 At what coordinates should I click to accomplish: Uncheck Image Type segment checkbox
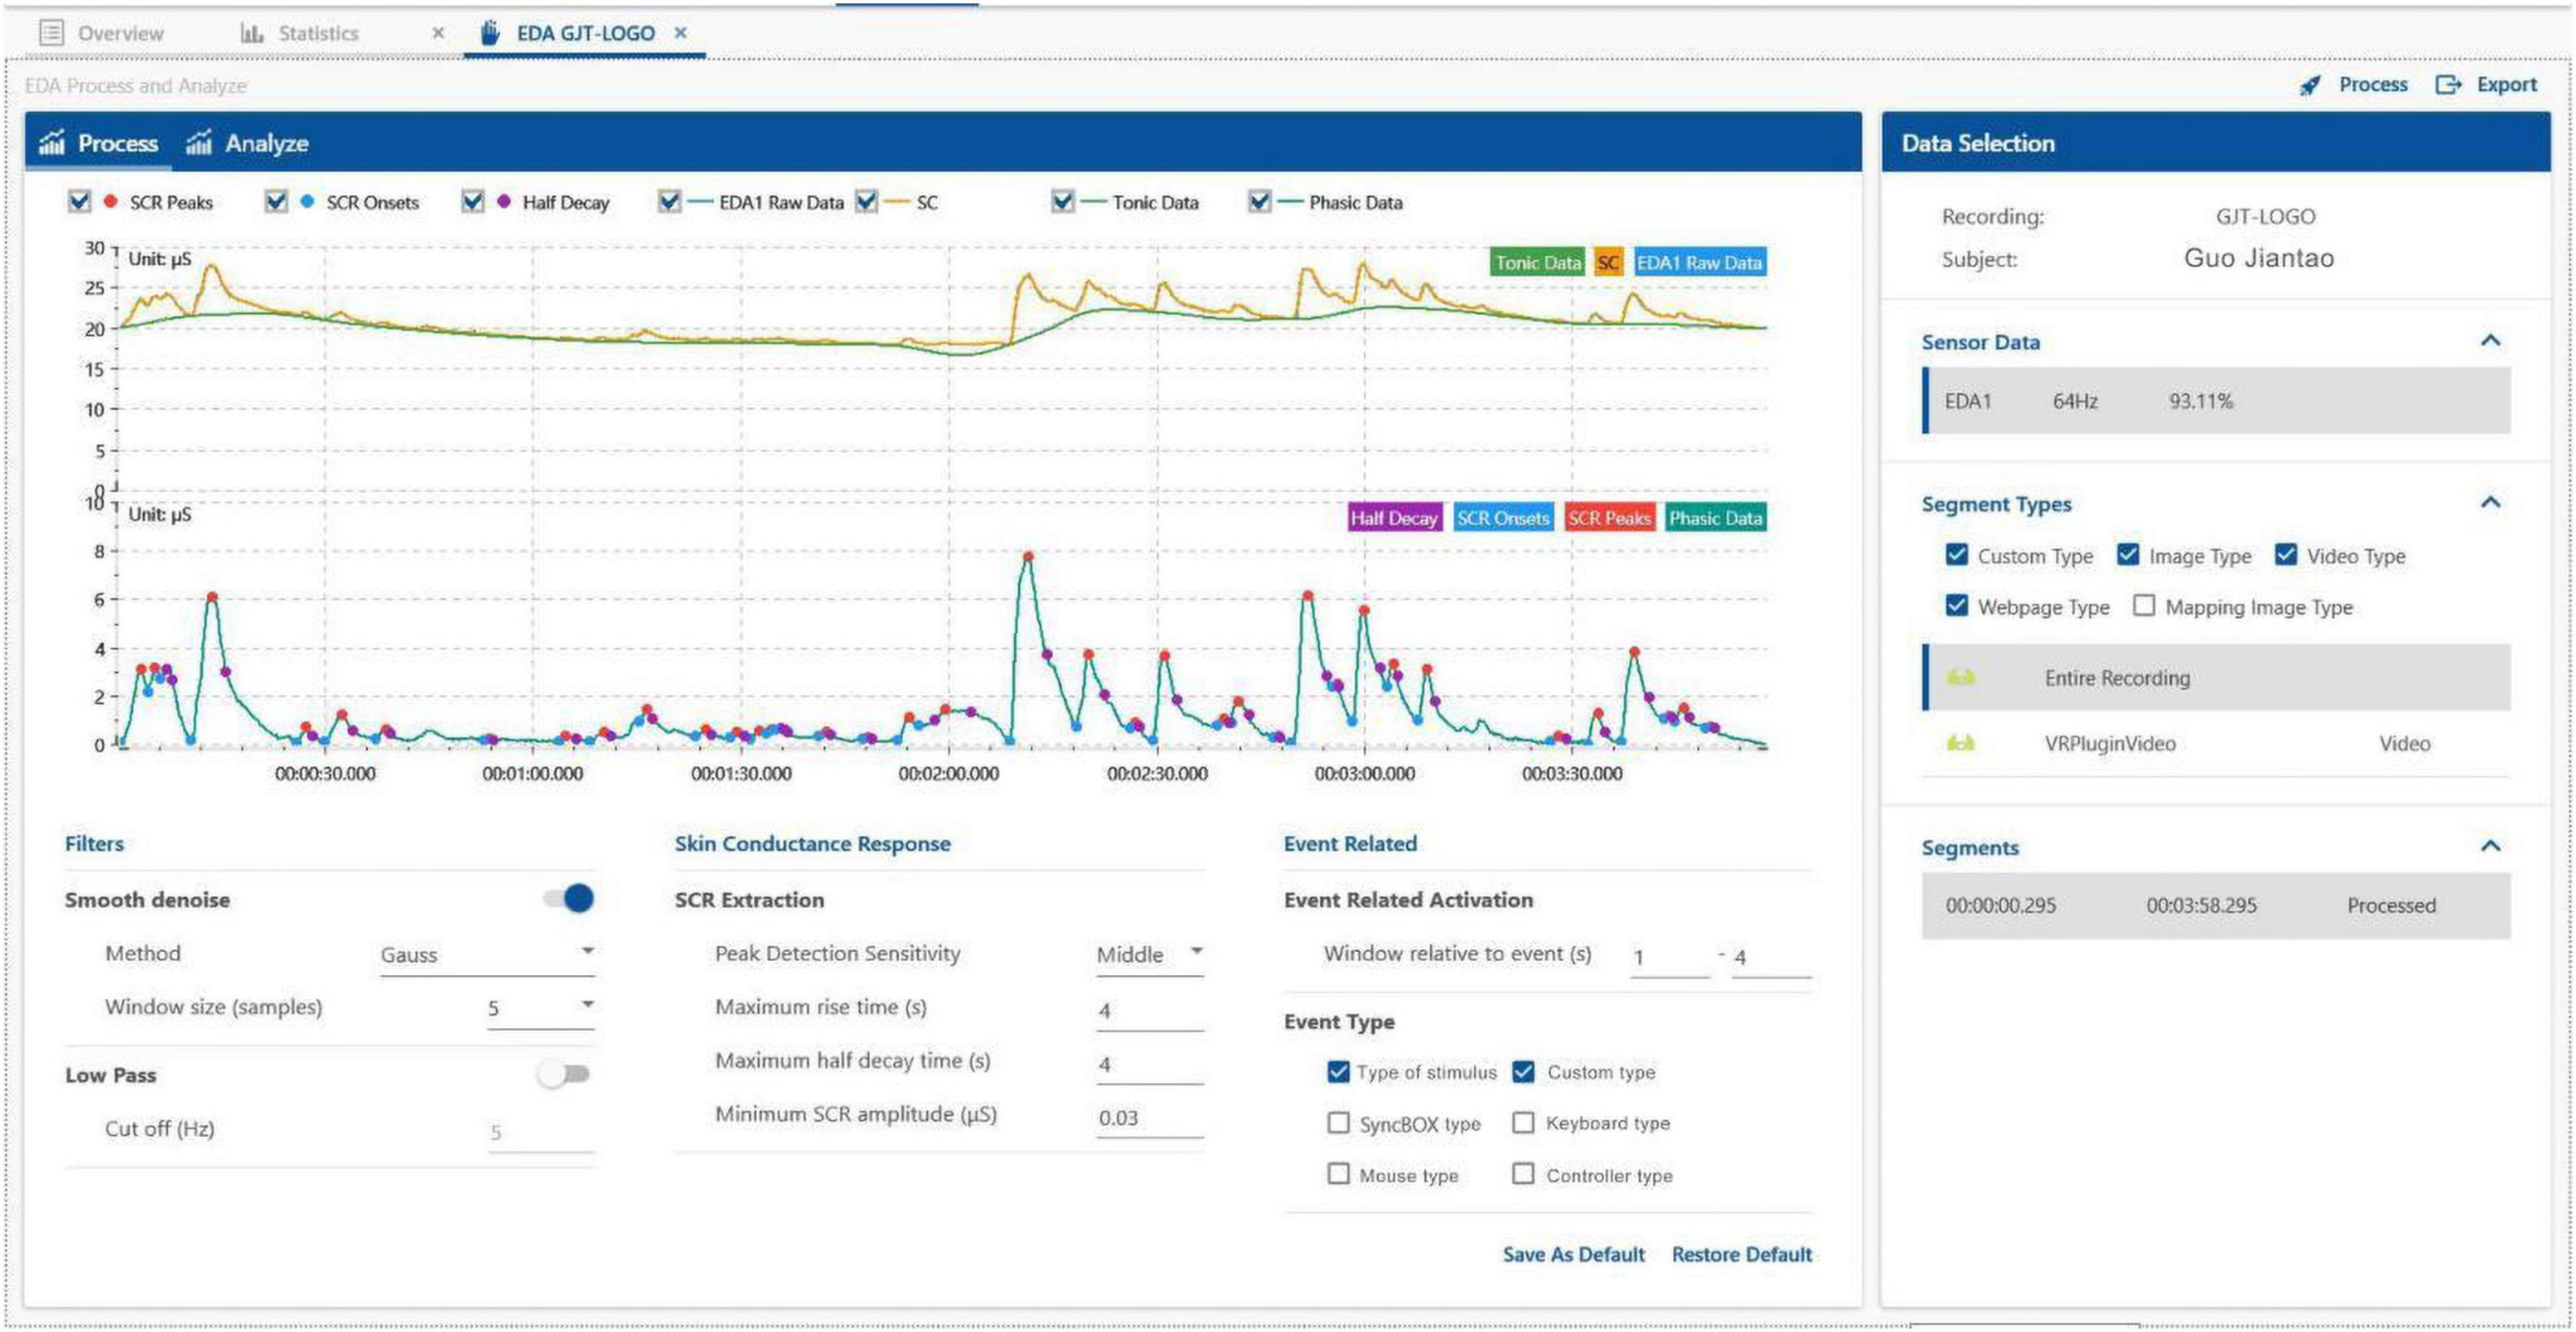(2128, 555)
